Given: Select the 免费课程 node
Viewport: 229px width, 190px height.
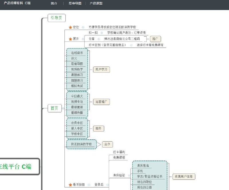Looking at the screenshot, I should tap(119, 158).
